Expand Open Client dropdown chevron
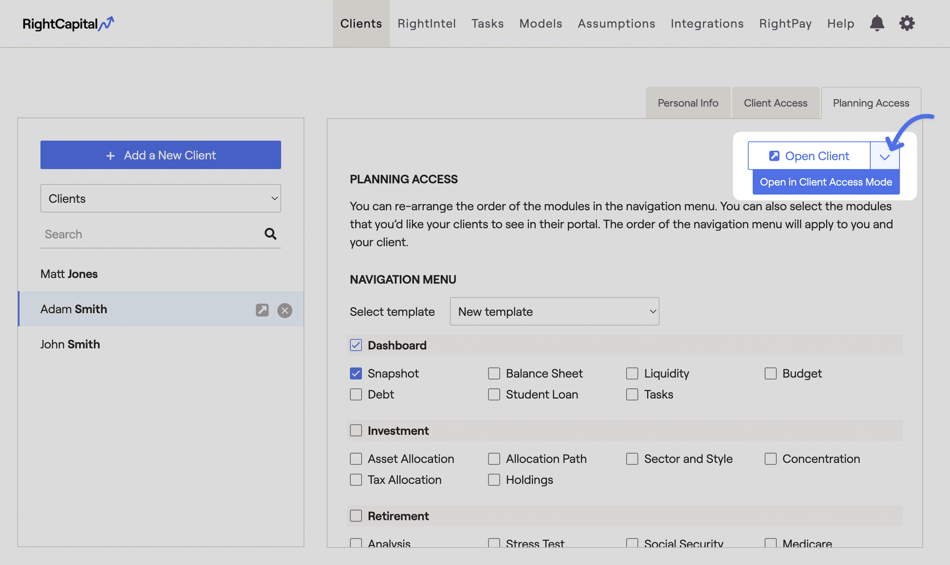The width and height of the screenshot is (950, 565). click(885, 156)
